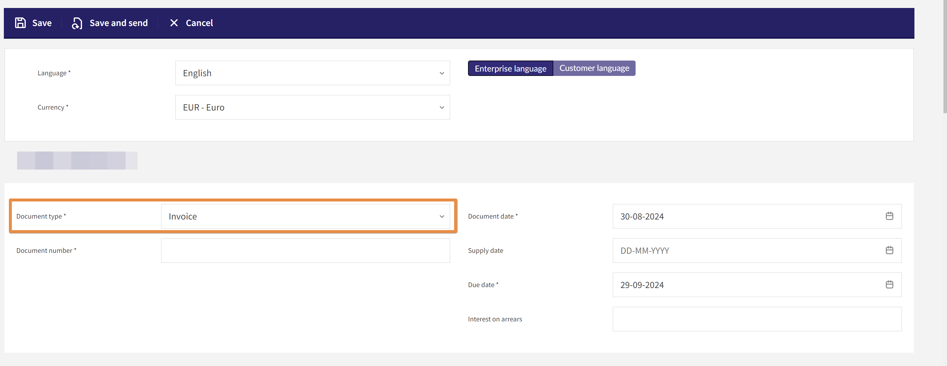Viewport: 947px width, 366px height.
Task: Click the Save button label
Action: tap(42, 23)
